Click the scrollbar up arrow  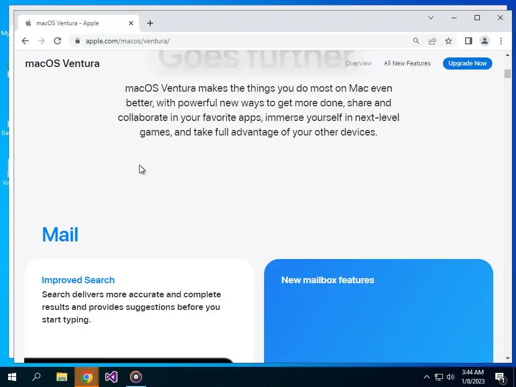pyautogui.click(x=507, y=55)
